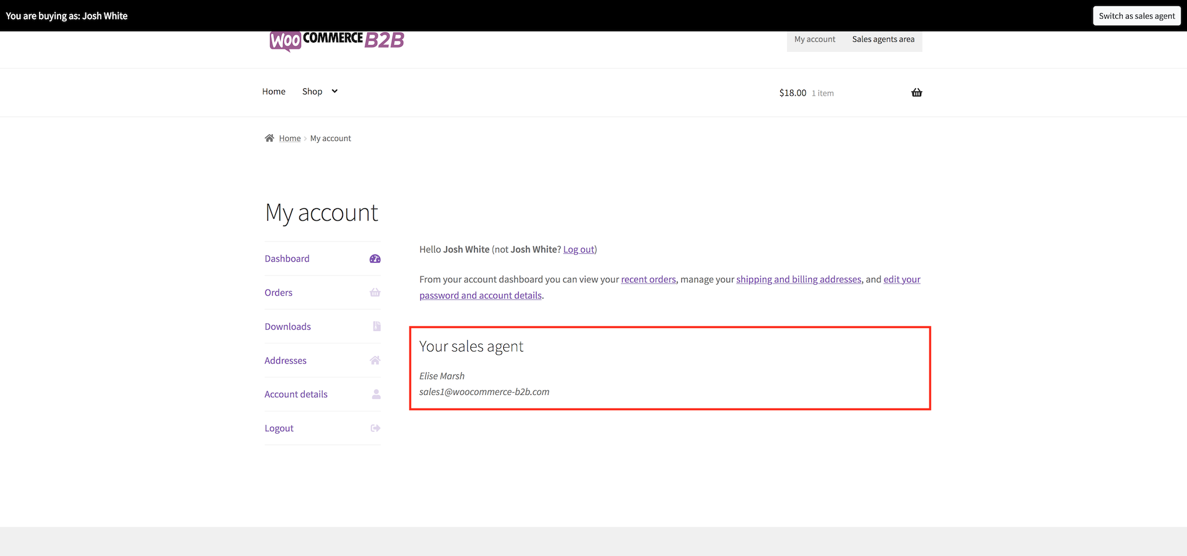Click the shipping and billing addresses link
This screenshot has width=1187, height=556.
[x=798, y=279]
